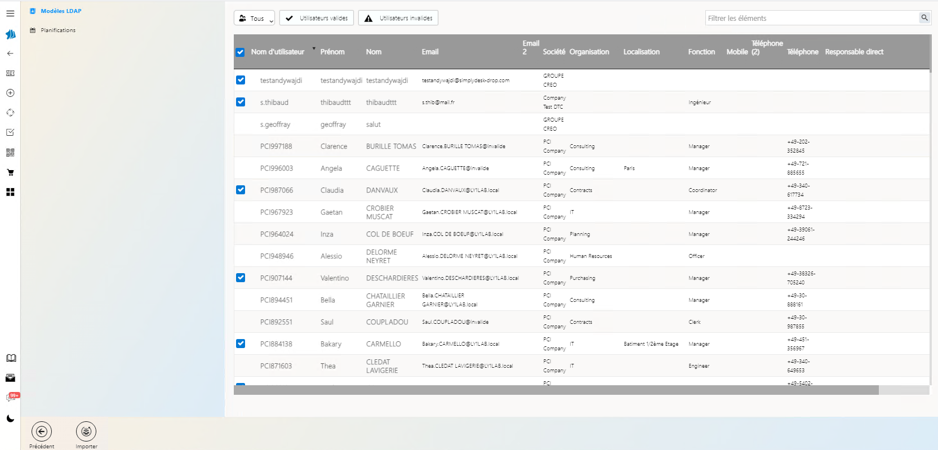Click the Importer icon button
Image resolution: width=938 pixels, height=450 pixels.
coord(86,432)
